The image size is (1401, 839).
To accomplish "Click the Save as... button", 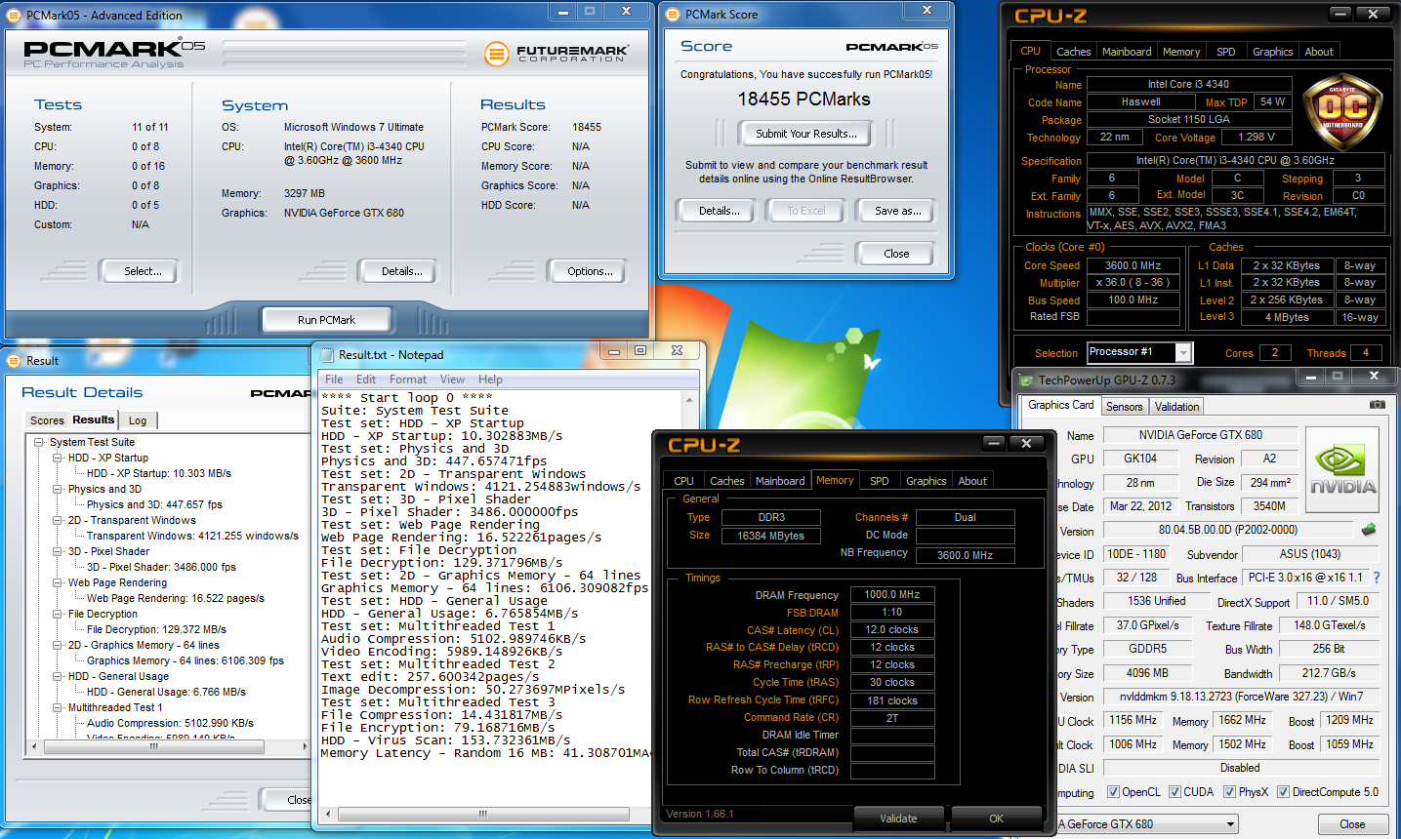I will (897, 210).
